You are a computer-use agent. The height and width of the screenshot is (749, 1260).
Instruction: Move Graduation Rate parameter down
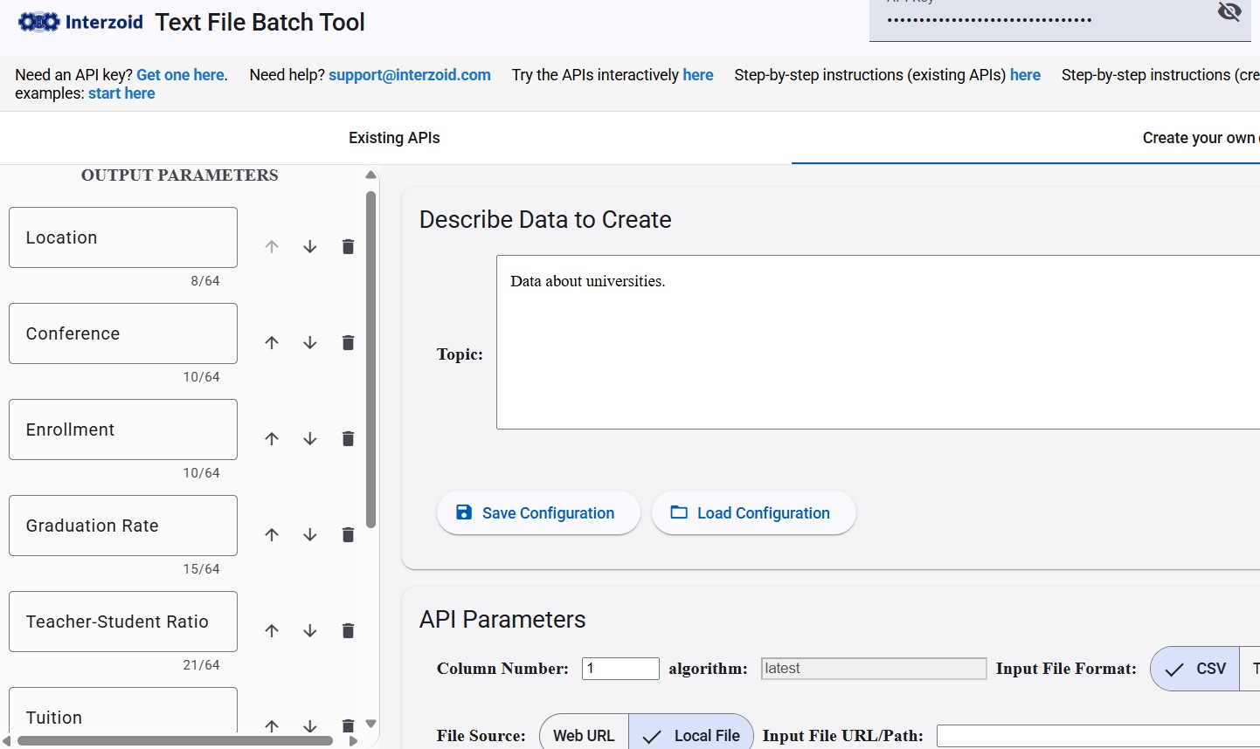point(310,535)
